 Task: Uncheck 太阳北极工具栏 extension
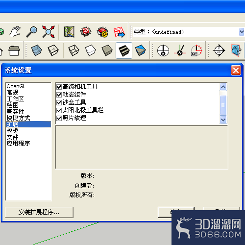point(59,110)
